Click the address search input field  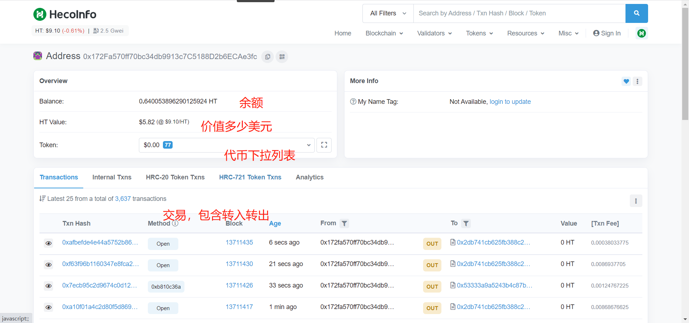519,13
